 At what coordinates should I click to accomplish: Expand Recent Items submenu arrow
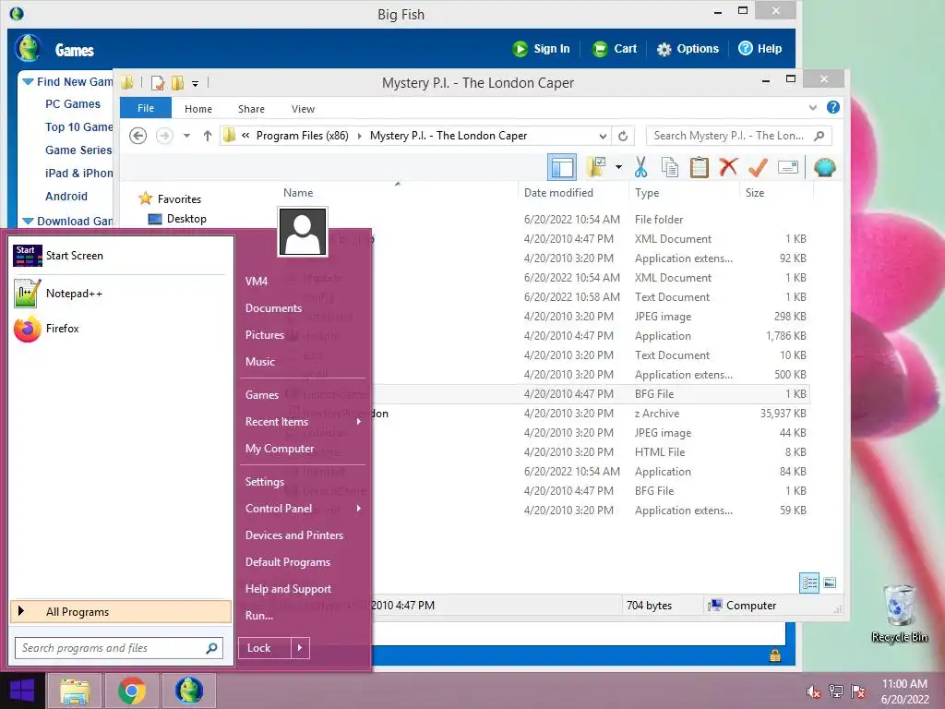pos(359,421)
